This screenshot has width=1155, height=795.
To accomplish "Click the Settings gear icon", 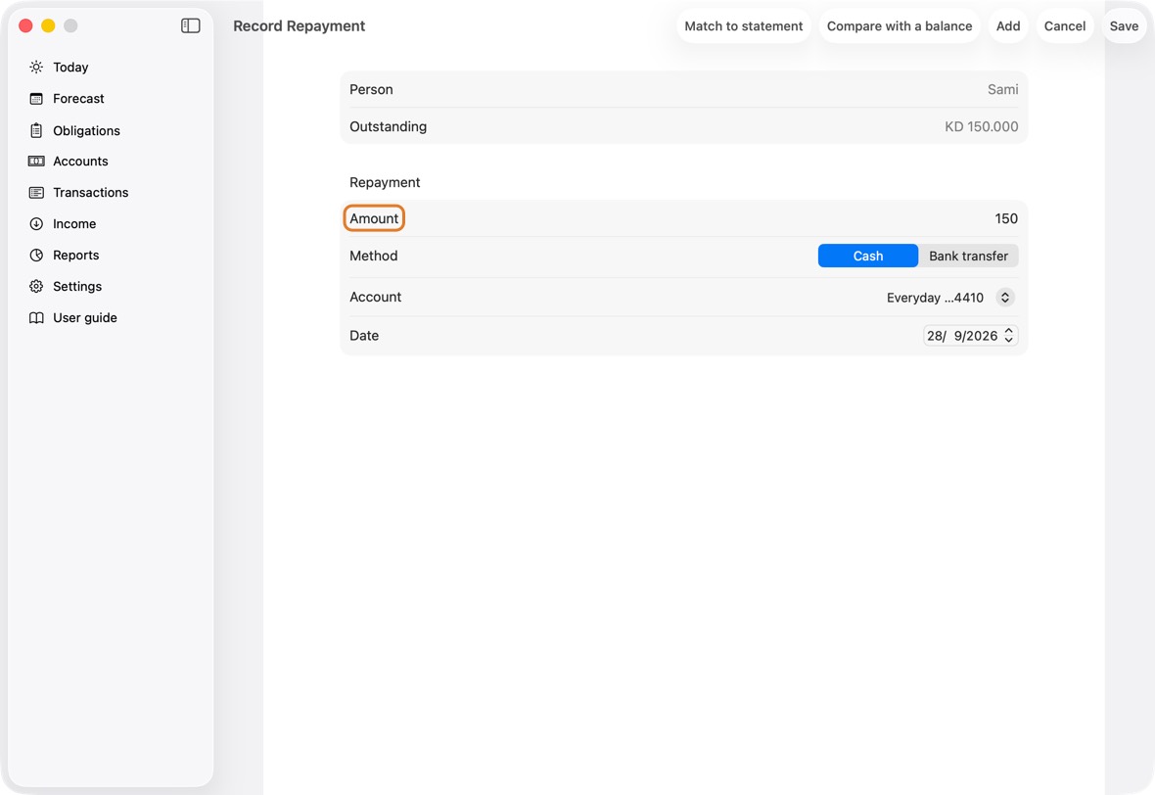I will tap(36, 287).
